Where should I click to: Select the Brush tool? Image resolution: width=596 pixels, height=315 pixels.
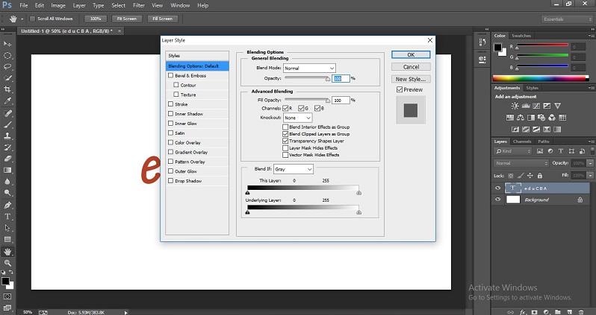point(7,124)
